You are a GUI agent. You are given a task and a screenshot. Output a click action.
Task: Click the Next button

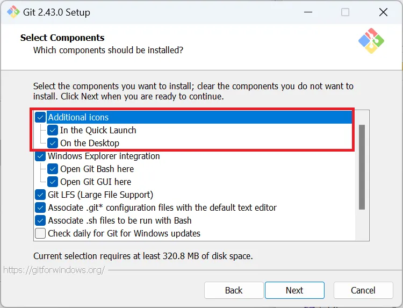pyautogui.click(x=294, y=290)
